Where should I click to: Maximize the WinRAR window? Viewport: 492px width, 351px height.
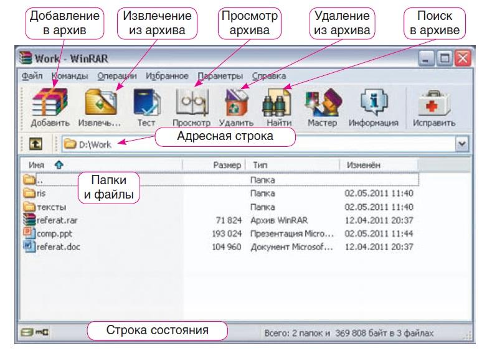[x=444, y=58]
